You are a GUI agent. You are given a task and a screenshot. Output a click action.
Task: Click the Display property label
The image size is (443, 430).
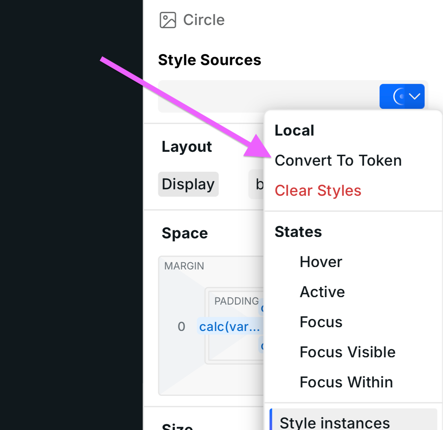188,184
